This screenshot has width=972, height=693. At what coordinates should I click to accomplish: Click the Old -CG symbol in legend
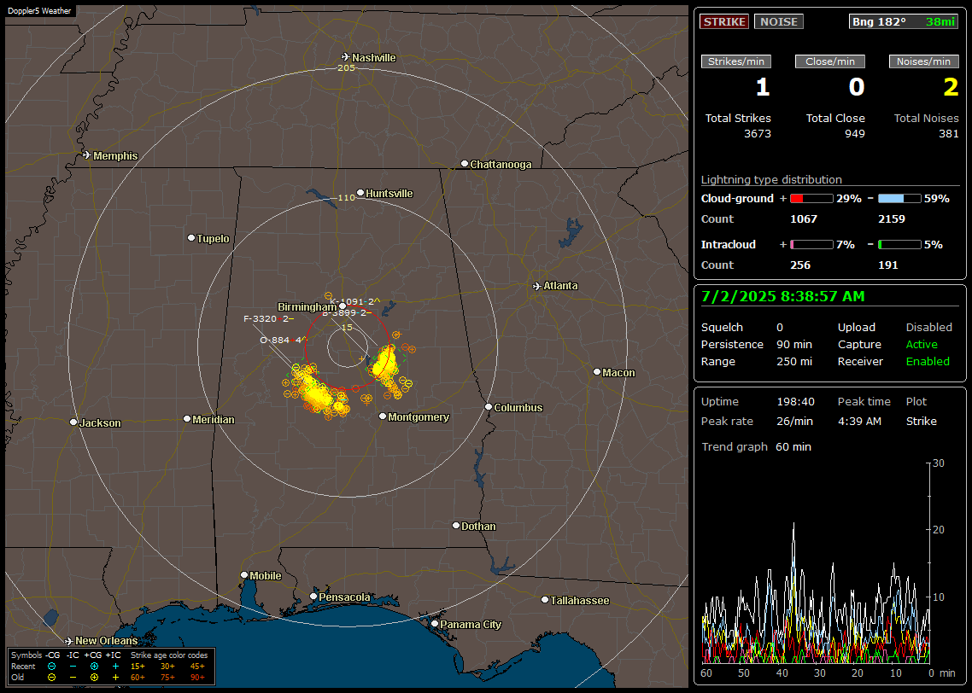51,678
